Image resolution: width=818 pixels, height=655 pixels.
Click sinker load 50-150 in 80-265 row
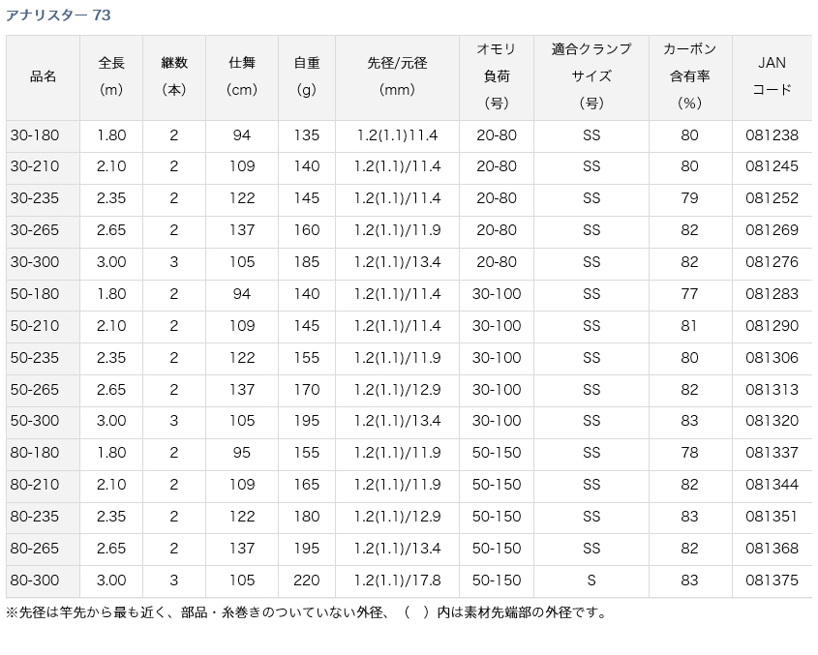click(x=497, y=549)
